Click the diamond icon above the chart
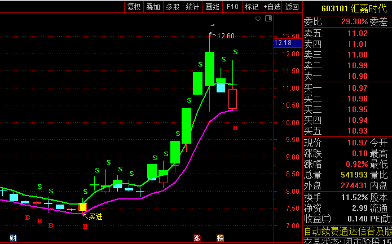This screenshot has height=244, width=392. [x=258, y=18]
